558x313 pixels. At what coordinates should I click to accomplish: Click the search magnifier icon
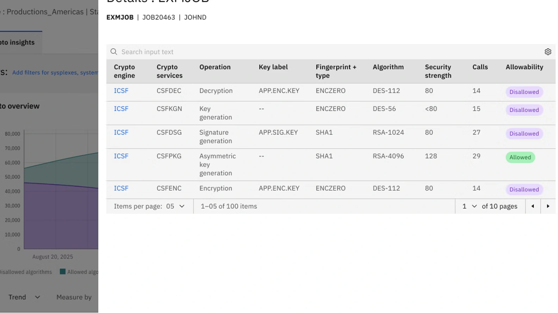point(114,52)
